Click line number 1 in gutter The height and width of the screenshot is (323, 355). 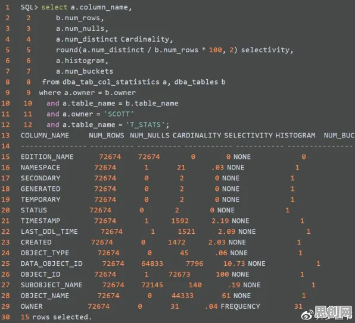(8, 7)
